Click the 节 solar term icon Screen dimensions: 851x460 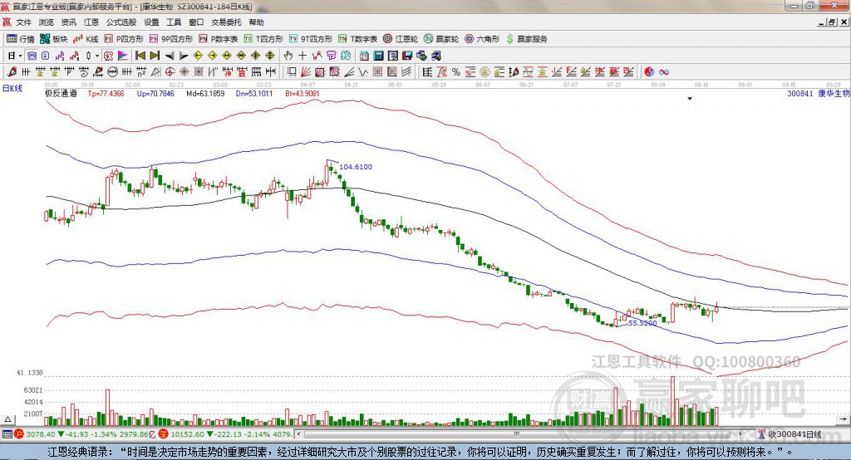point(331,56)
